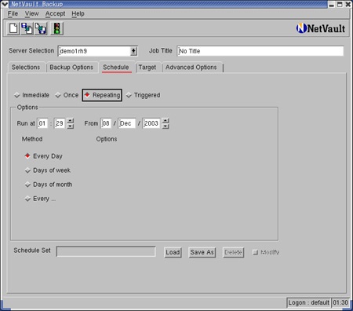Click the NetVault logo
Image resolution: width=353 pixels, height=311 pixels.
pos(321,28)
